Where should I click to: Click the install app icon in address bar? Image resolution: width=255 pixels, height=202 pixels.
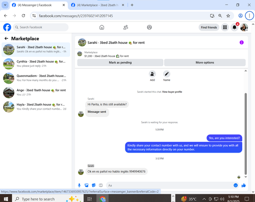click(212, 16)
